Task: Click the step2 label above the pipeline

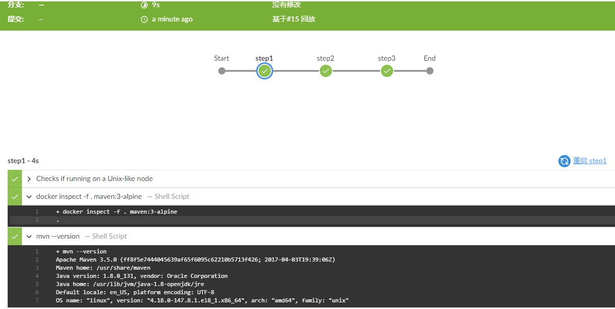Action: click(x=325, y=58)
